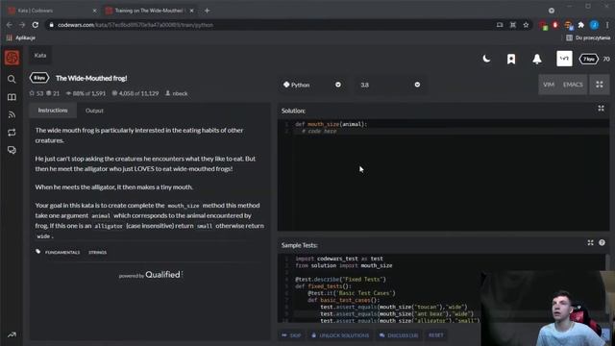Screen dimensions: 615x346
Task: Open the Codewars logo home icon
Action: [12, 58]
